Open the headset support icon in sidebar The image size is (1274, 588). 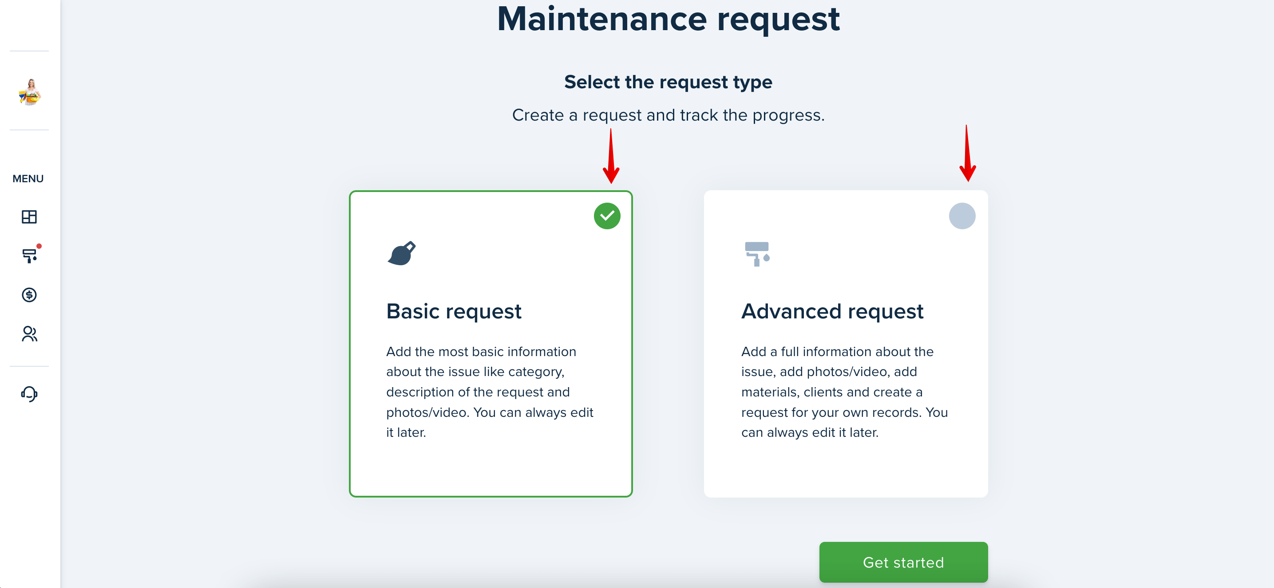pyautogui.click(x=29, y=394)
